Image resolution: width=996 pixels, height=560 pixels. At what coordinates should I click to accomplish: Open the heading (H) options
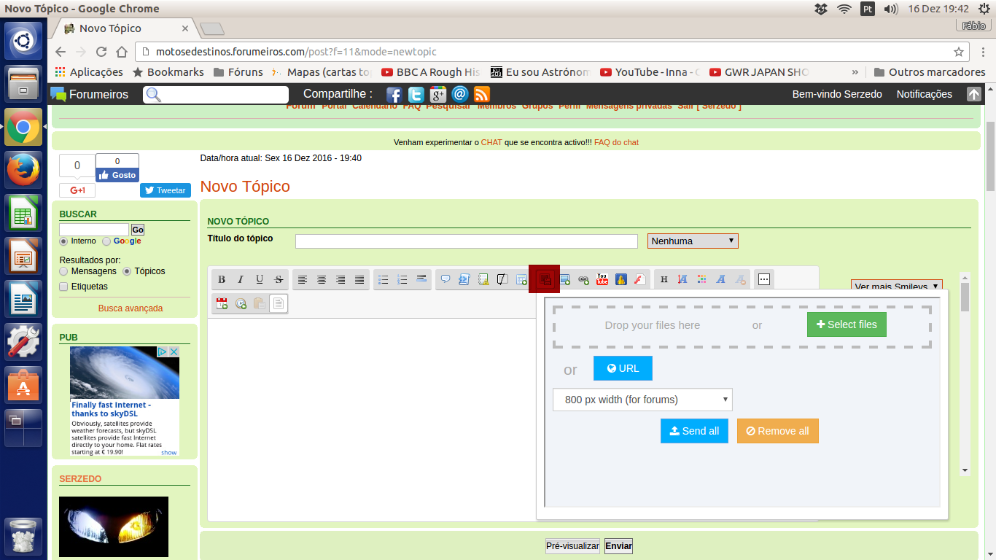pyautogui.click(x=664, y=279)
